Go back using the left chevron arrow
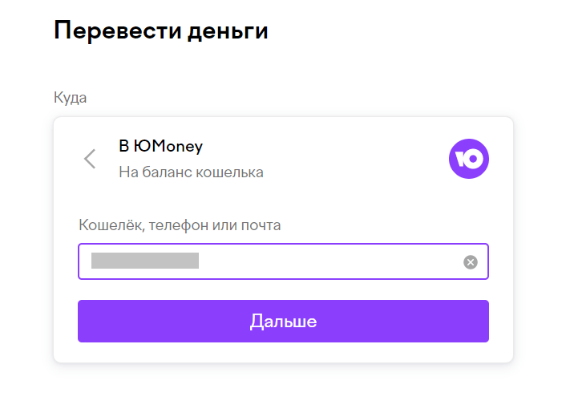 tap(90, 159)
